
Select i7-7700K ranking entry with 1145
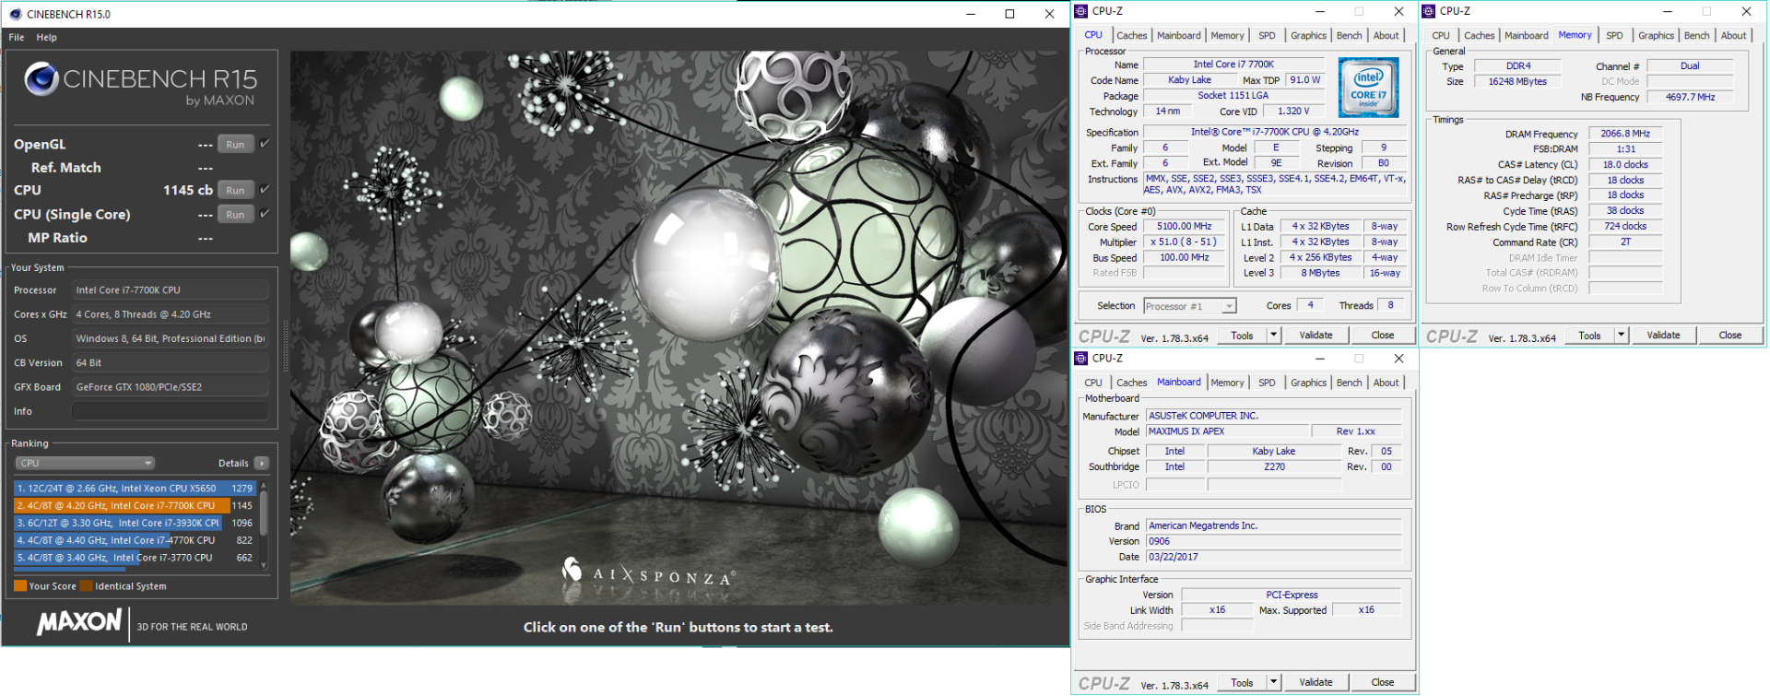(x=135, y=505)
